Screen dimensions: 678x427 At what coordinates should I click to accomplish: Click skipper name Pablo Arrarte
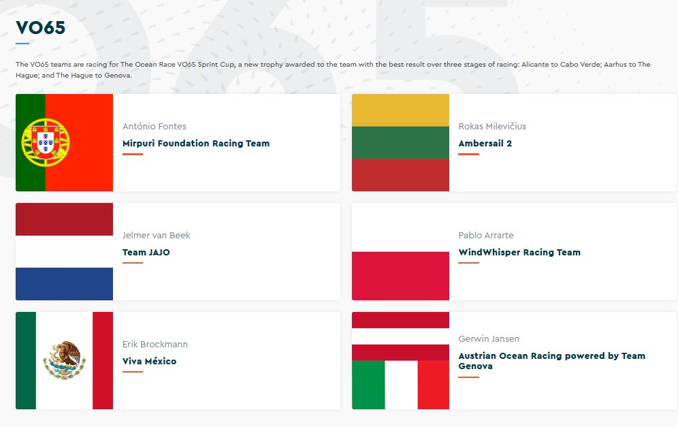point(486,235)
